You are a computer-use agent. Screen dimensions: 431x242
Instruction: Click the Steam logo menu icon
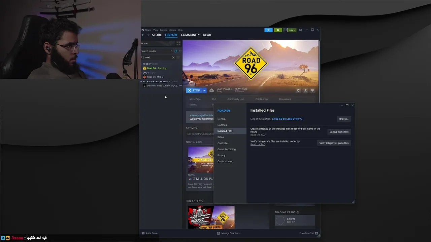(143, 30)
